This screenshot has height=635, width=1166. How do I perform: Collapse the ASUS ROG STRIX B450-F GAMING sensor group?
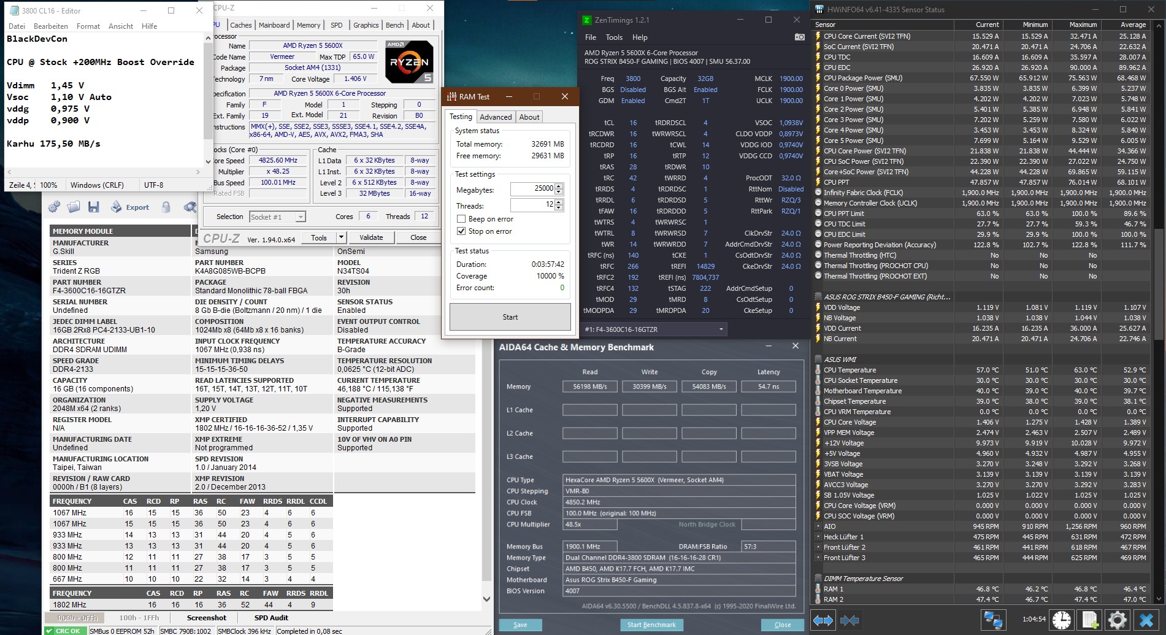[x=818, y=297]
